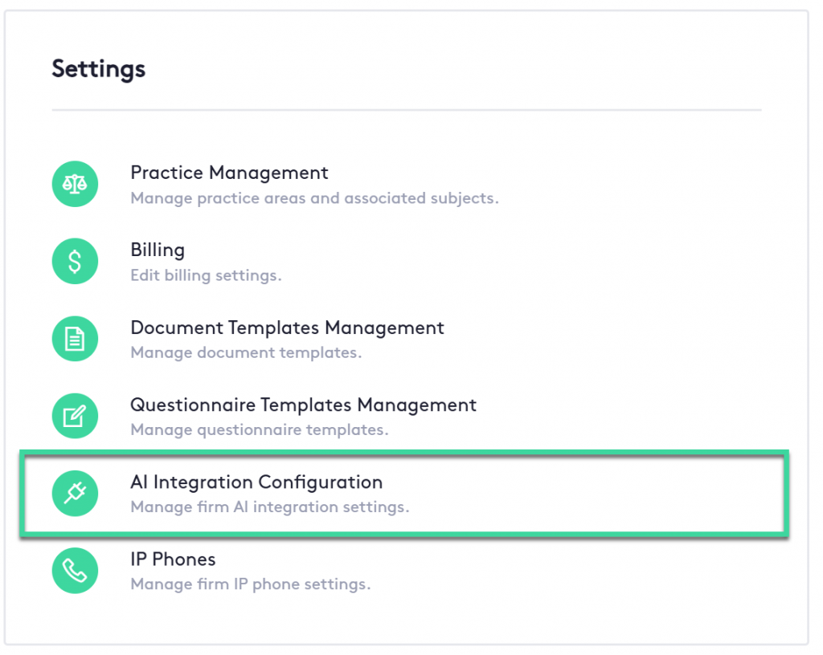This screenshot has height=655, width=823.
Task: Open the Billing title link
Action: pos(158,250)
